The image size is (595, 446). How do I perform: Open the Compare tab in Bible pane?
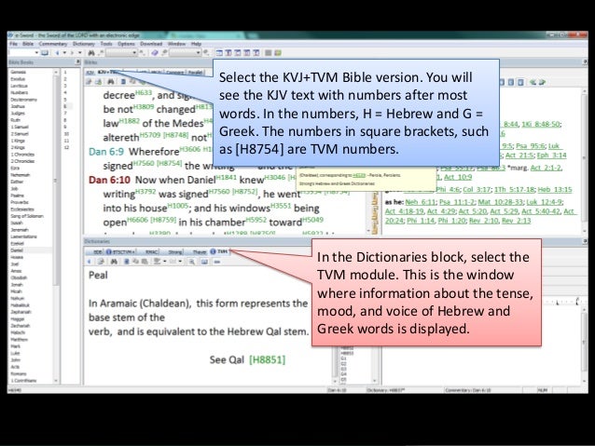174,73
